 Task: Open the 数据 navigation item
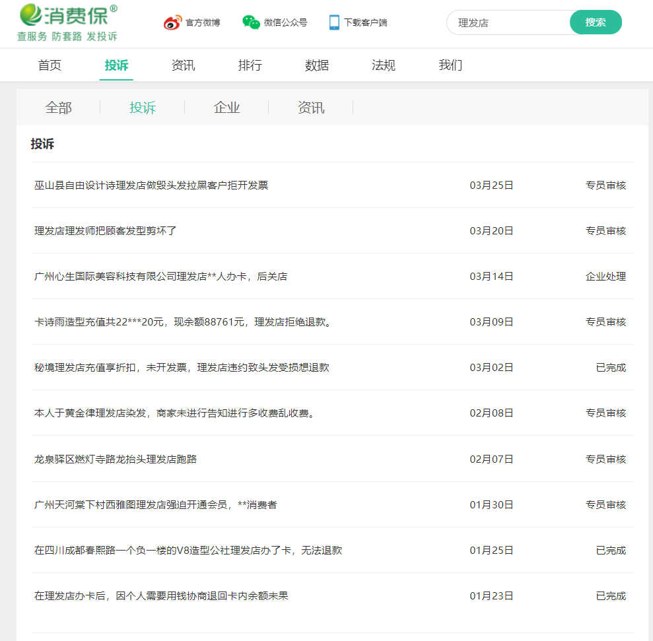[x=317, y=65]
